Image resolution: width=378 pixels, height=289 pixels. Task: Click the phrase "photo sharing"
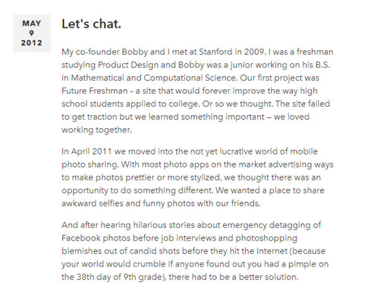pyautogui.click(x=90, y=164)
